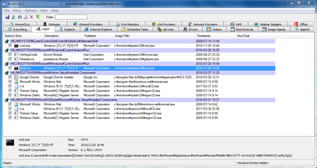Click the Autoruns title bar app icon
This screenshot has height=168, width=317.
4,4
